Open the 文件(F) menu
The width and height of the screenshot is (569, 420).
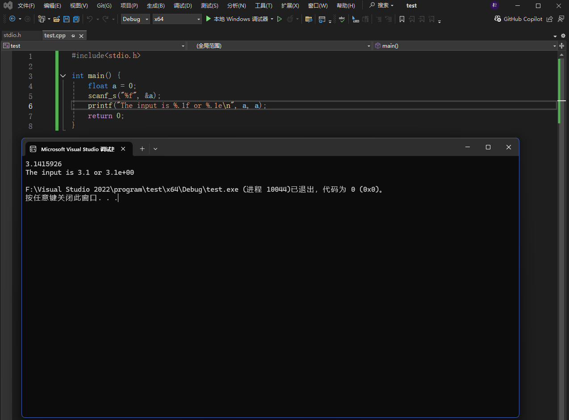tap(26, 6)
